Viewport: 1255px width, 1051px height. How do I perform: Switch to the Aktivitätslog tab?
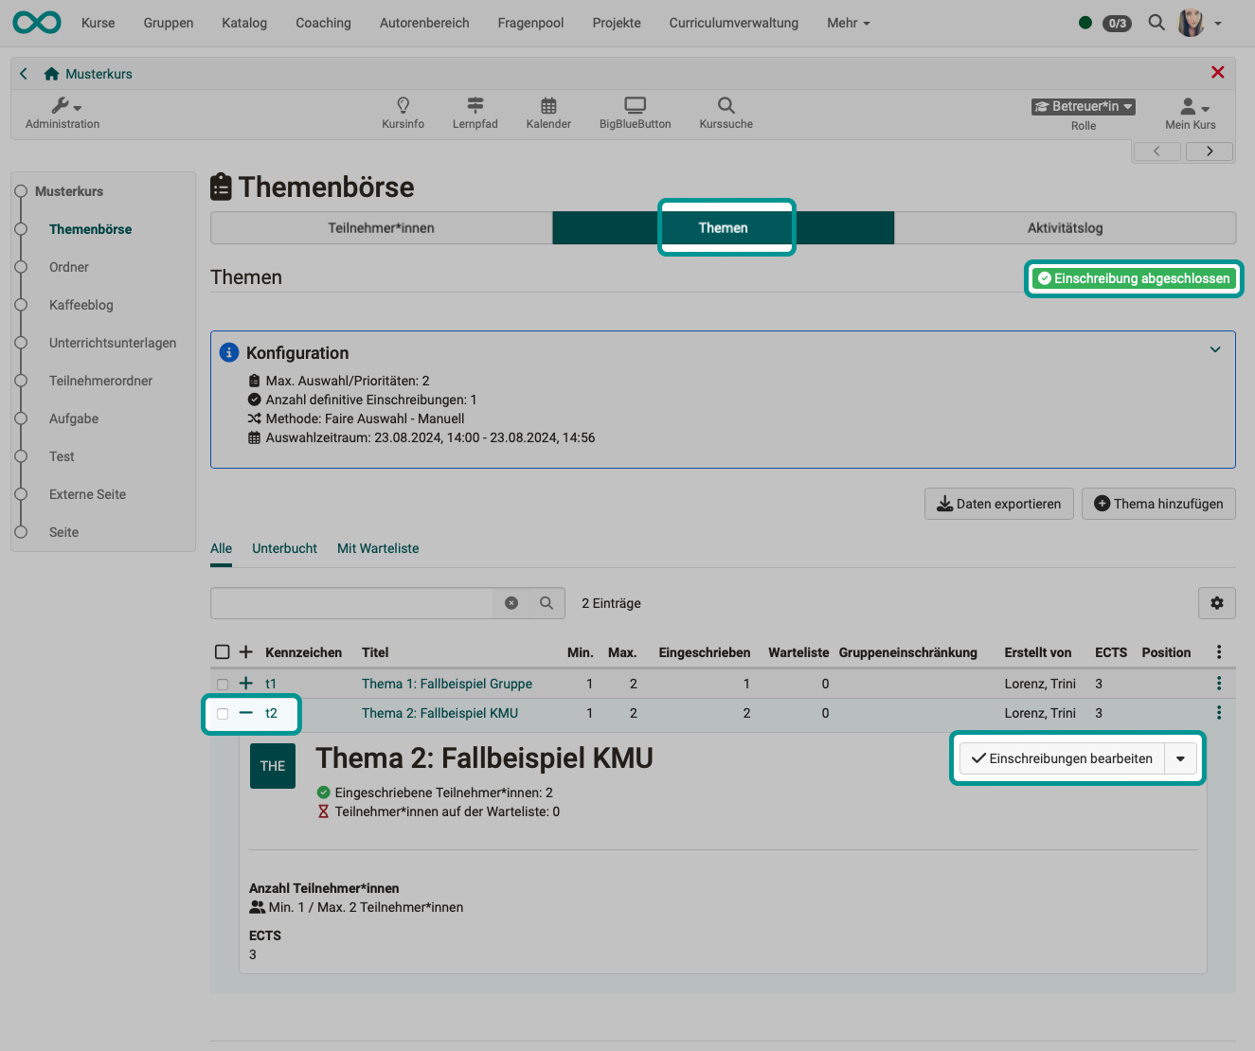click(1065, 227)
